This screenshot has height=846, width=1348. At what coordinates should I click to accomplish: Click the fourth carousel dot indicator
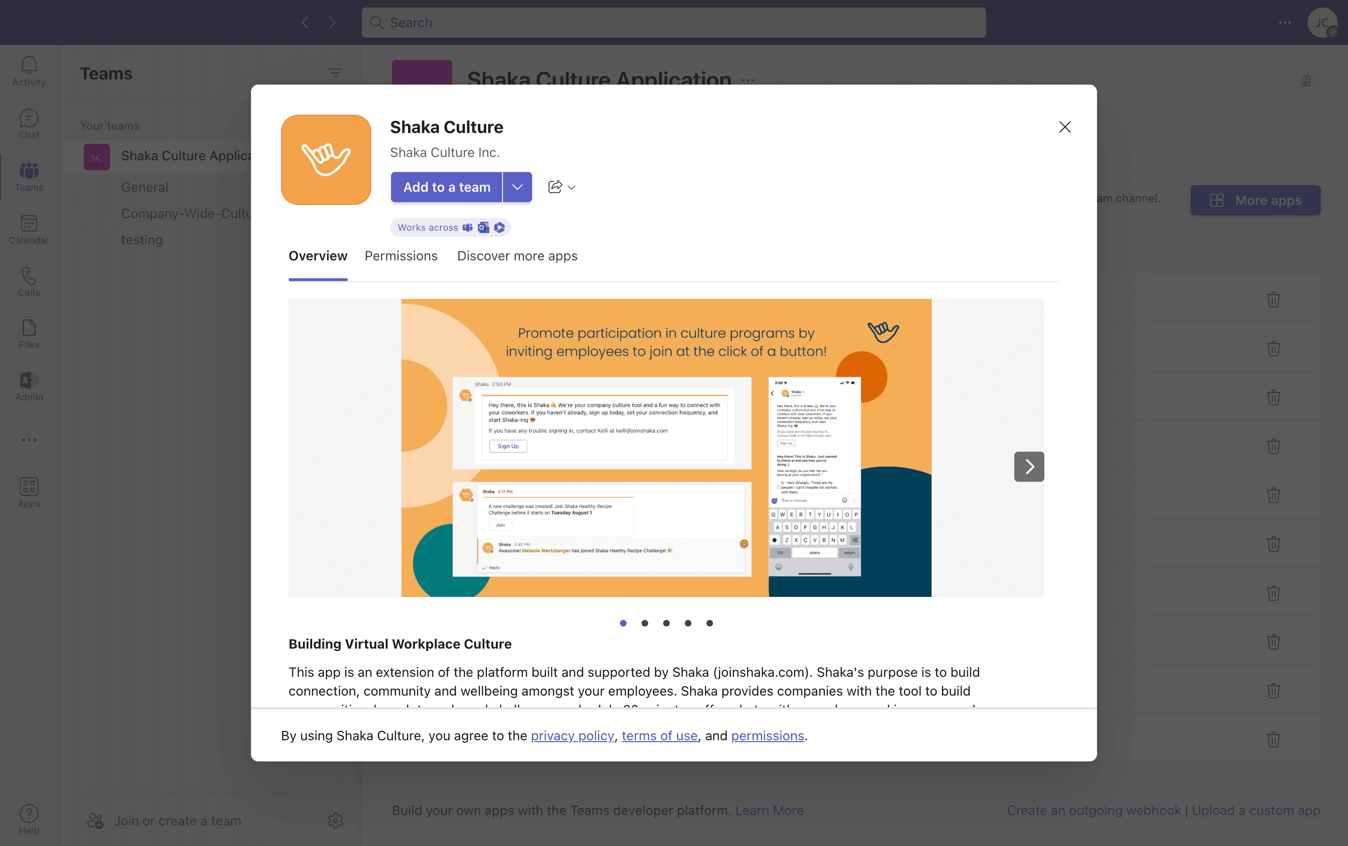pos(688,621)
